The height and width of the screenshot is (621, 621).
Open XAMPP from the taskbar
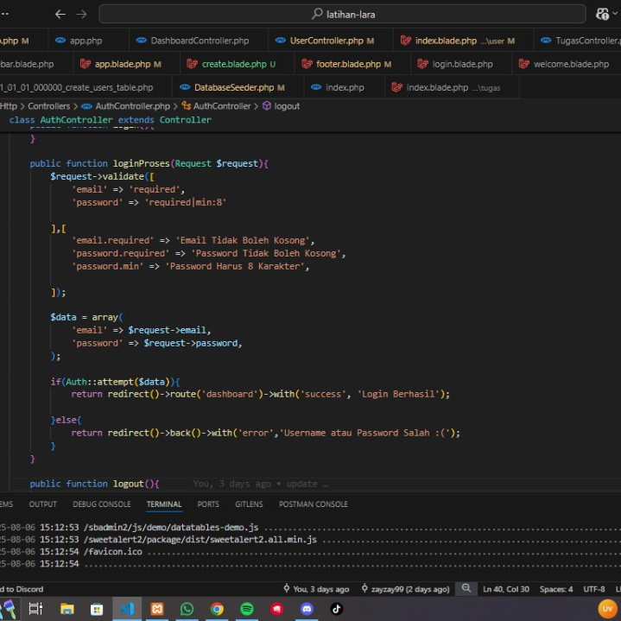tap(158, 609)
